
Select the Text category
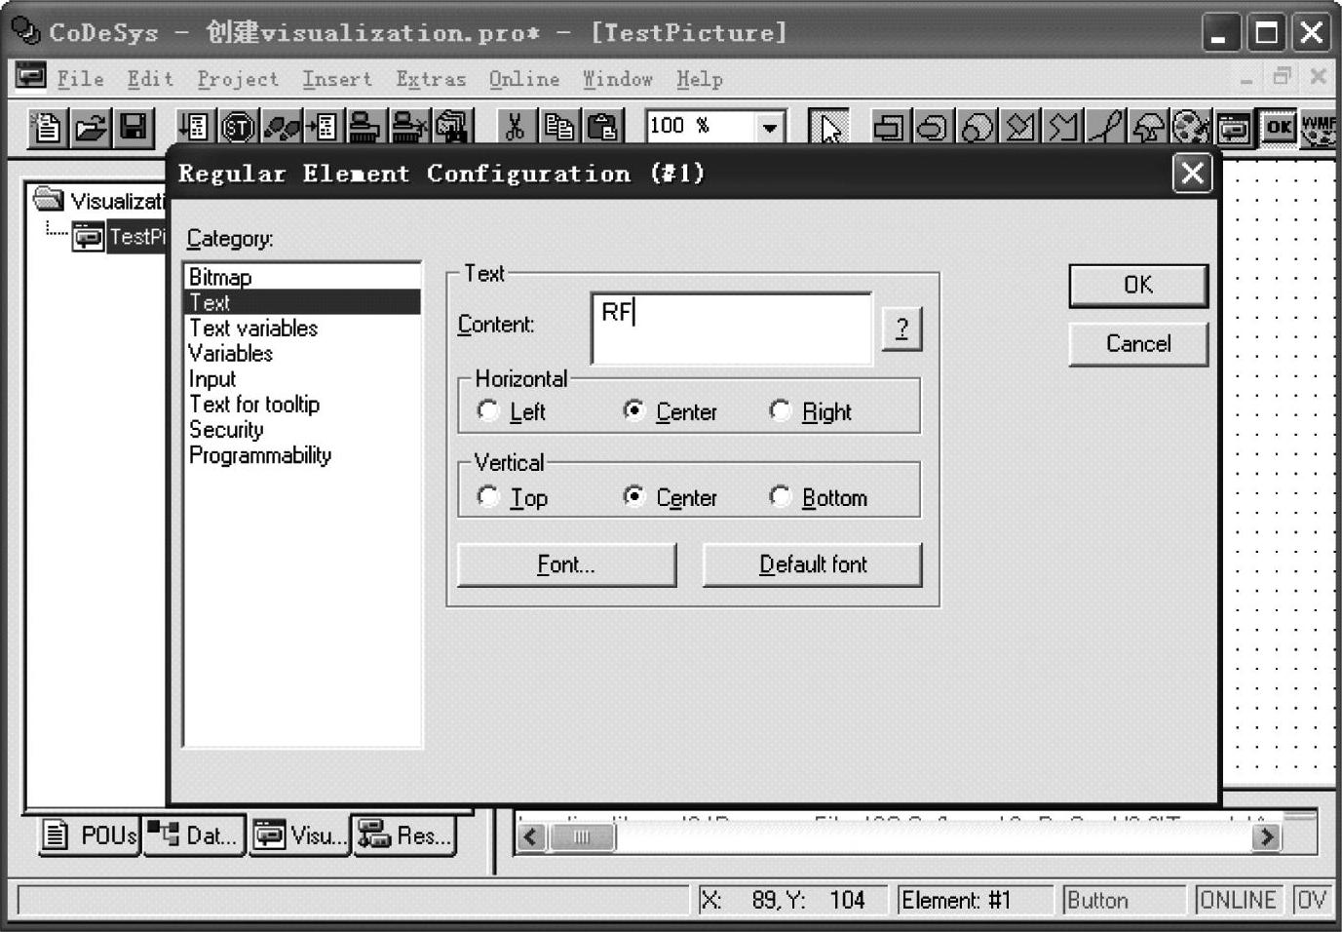point(302,302)
